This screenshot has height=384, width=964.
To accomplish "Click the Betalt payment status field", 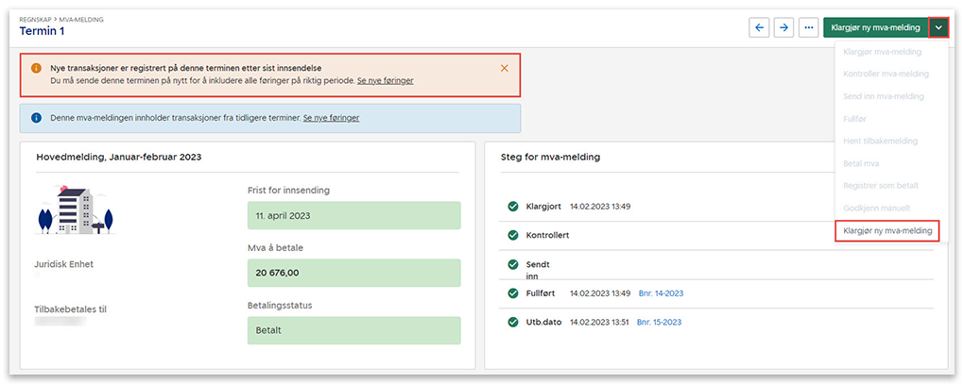I will click(x=353, y=331).
